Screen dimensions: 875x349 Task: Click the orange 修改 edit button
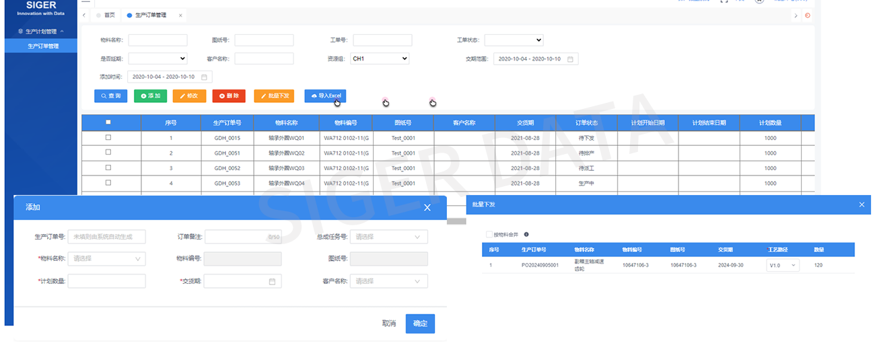pos(189,96)
